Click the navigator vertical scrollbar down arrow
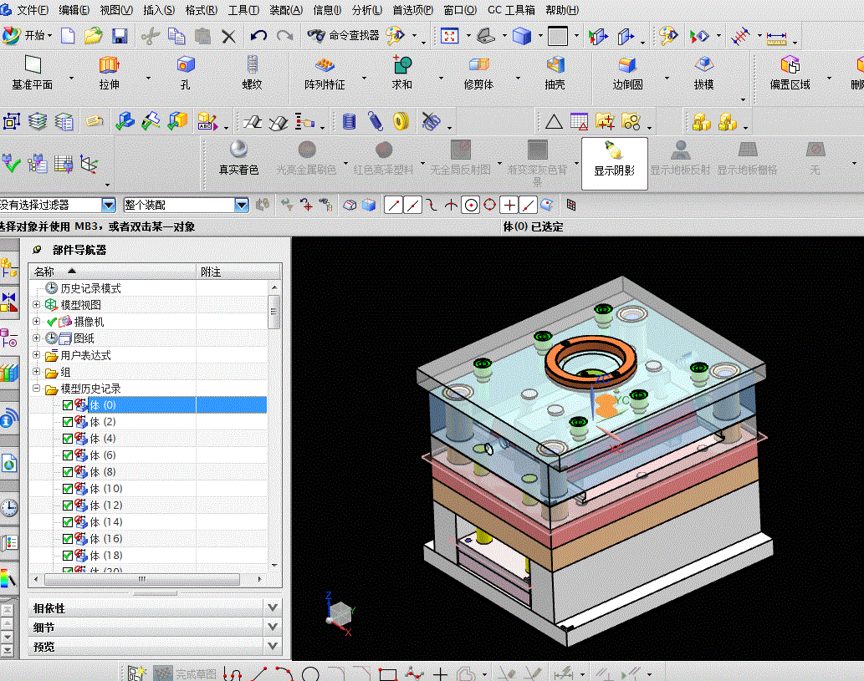Viewport: 864px width, 681px height. point(274,566)
